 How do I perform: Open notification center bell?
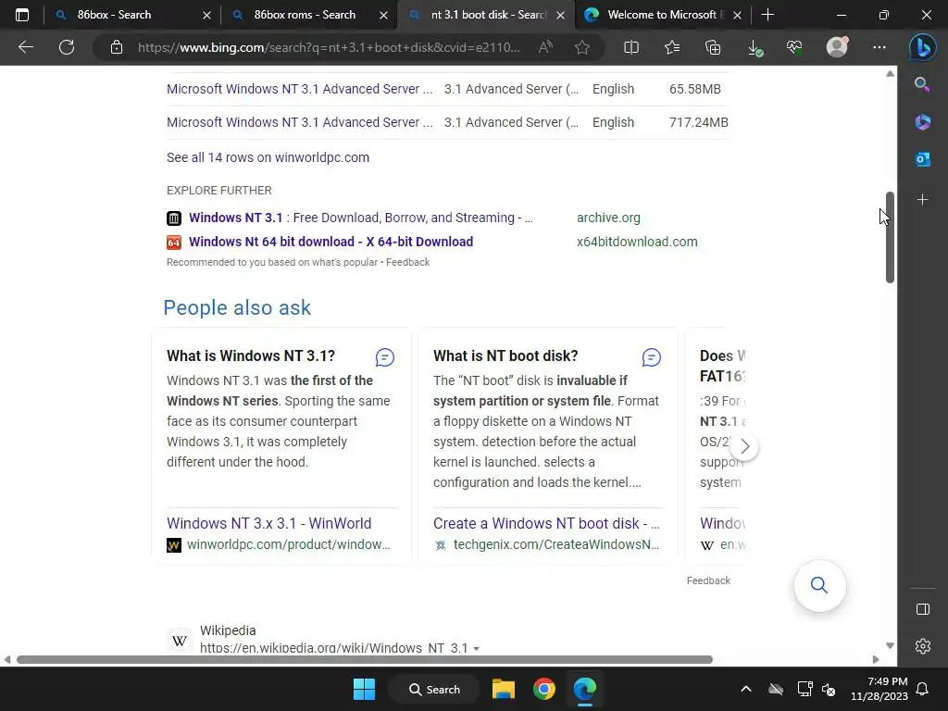tap(923, 689)
